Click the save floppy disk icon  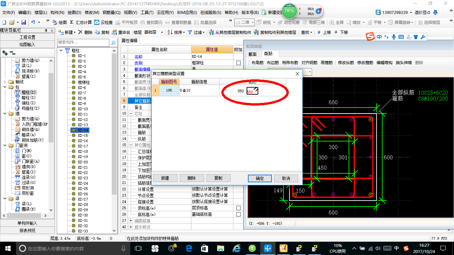(x=24, y=22)
